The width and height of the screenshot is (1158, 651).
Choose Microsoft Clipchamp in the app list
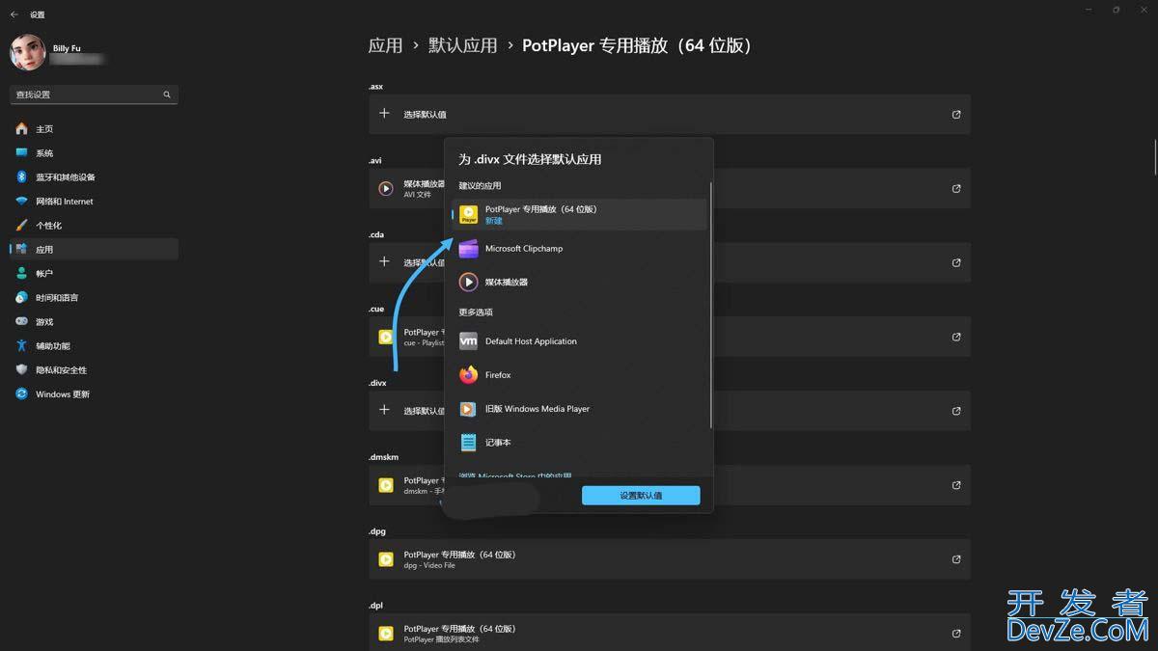coord(579,249)
